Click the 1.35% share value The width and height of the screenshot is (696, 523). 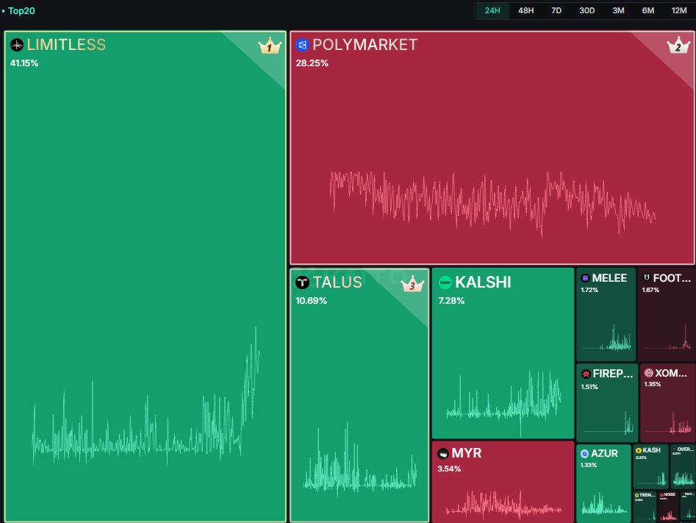[x=653, y=385]
